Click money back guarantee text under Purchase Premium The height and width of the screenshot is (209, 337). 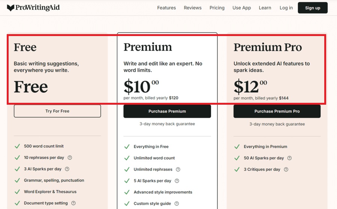[x=167, y=124]
